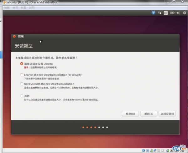Close the VirtualBox window

click(x=182, y=2)
